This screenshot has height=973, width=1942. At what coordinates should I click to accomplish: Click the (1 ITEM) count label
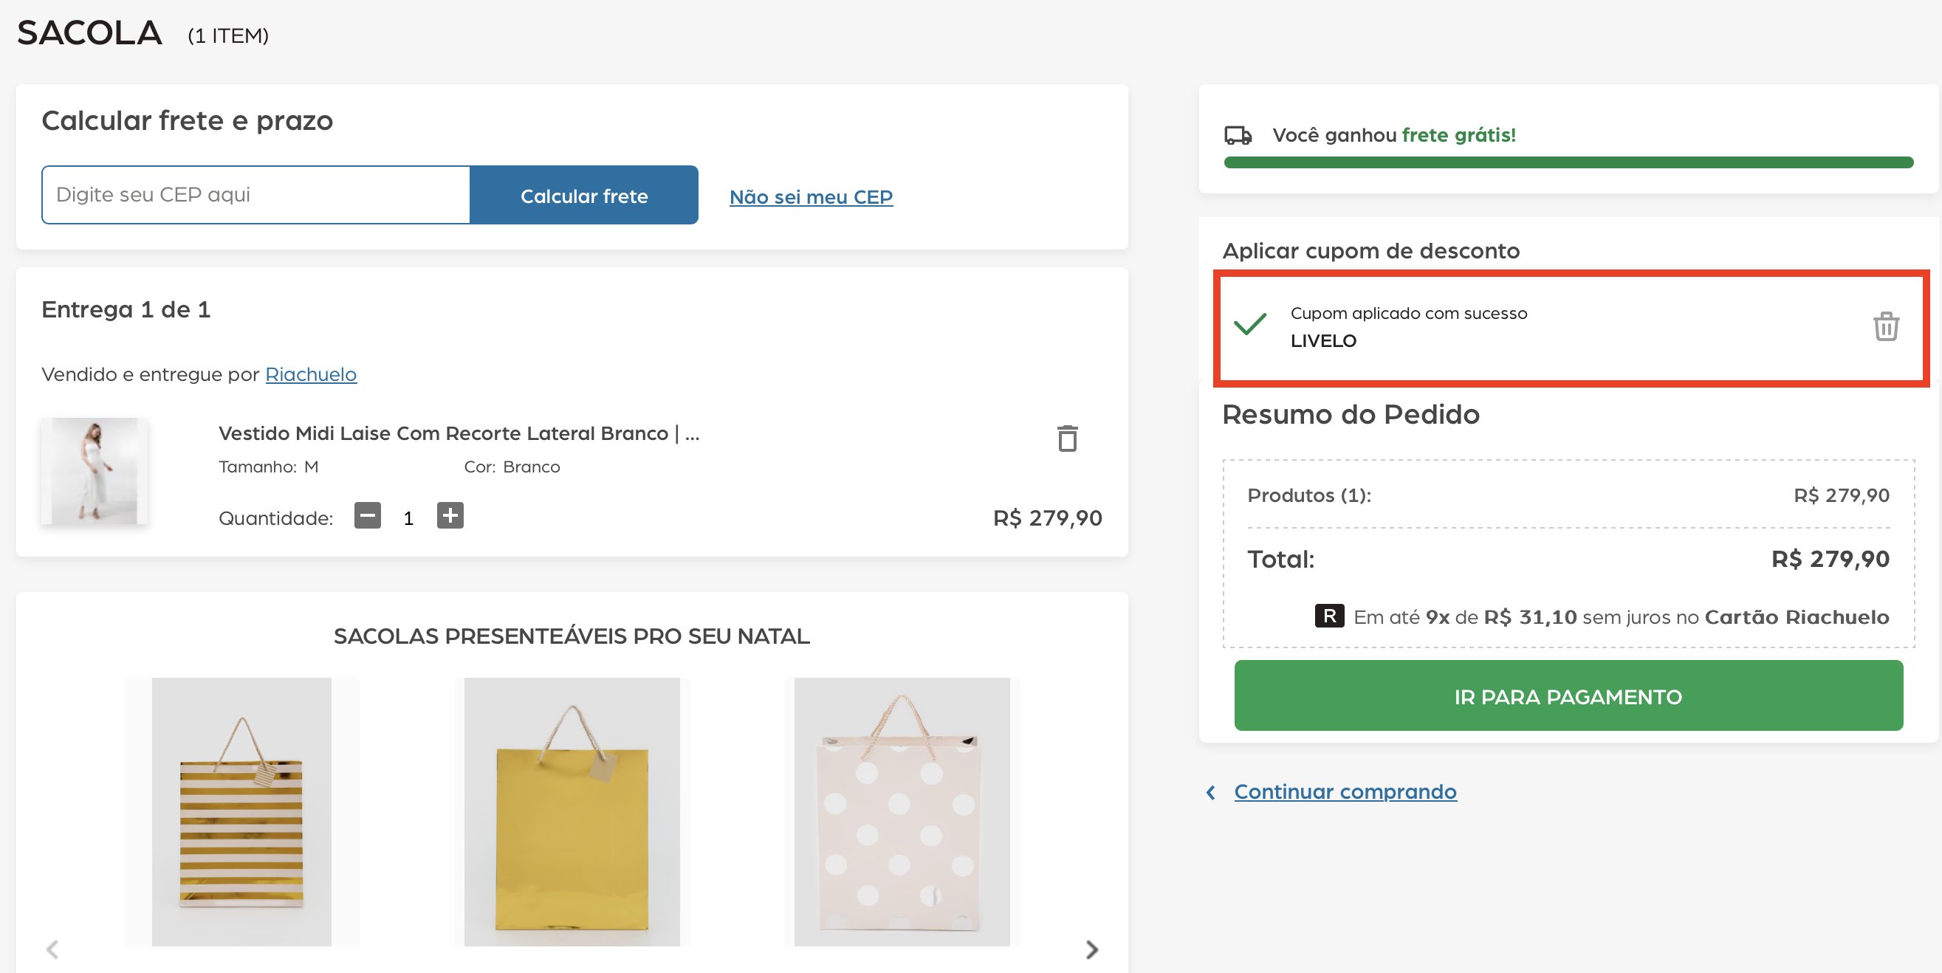228,35
